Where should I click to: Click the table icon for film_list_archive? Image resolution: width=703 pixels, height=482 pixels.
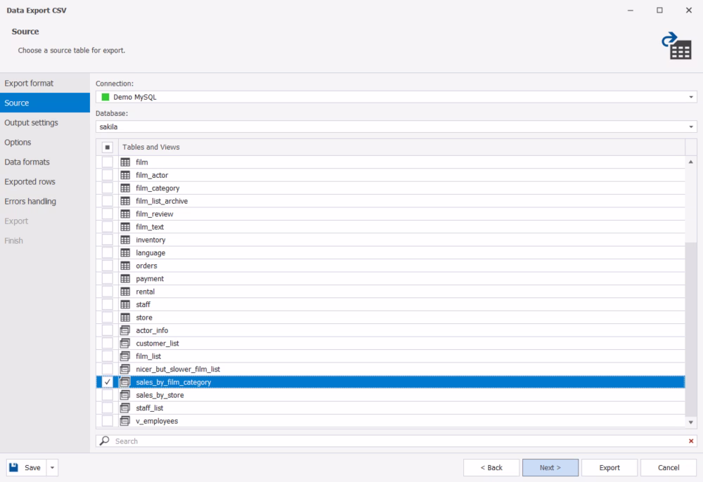pos(125,201)
